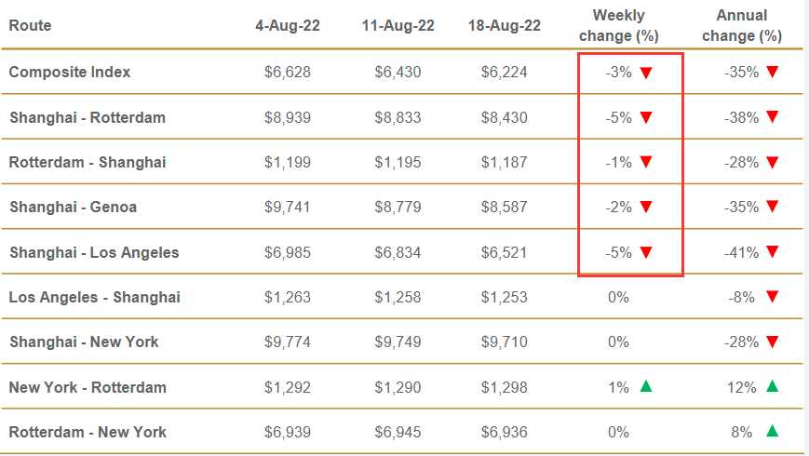Image resolution: width=809 pixels, height=456 pixels.
Task: Click red arrow for Shanghai - New York annual change
Action: click(771, 342)
